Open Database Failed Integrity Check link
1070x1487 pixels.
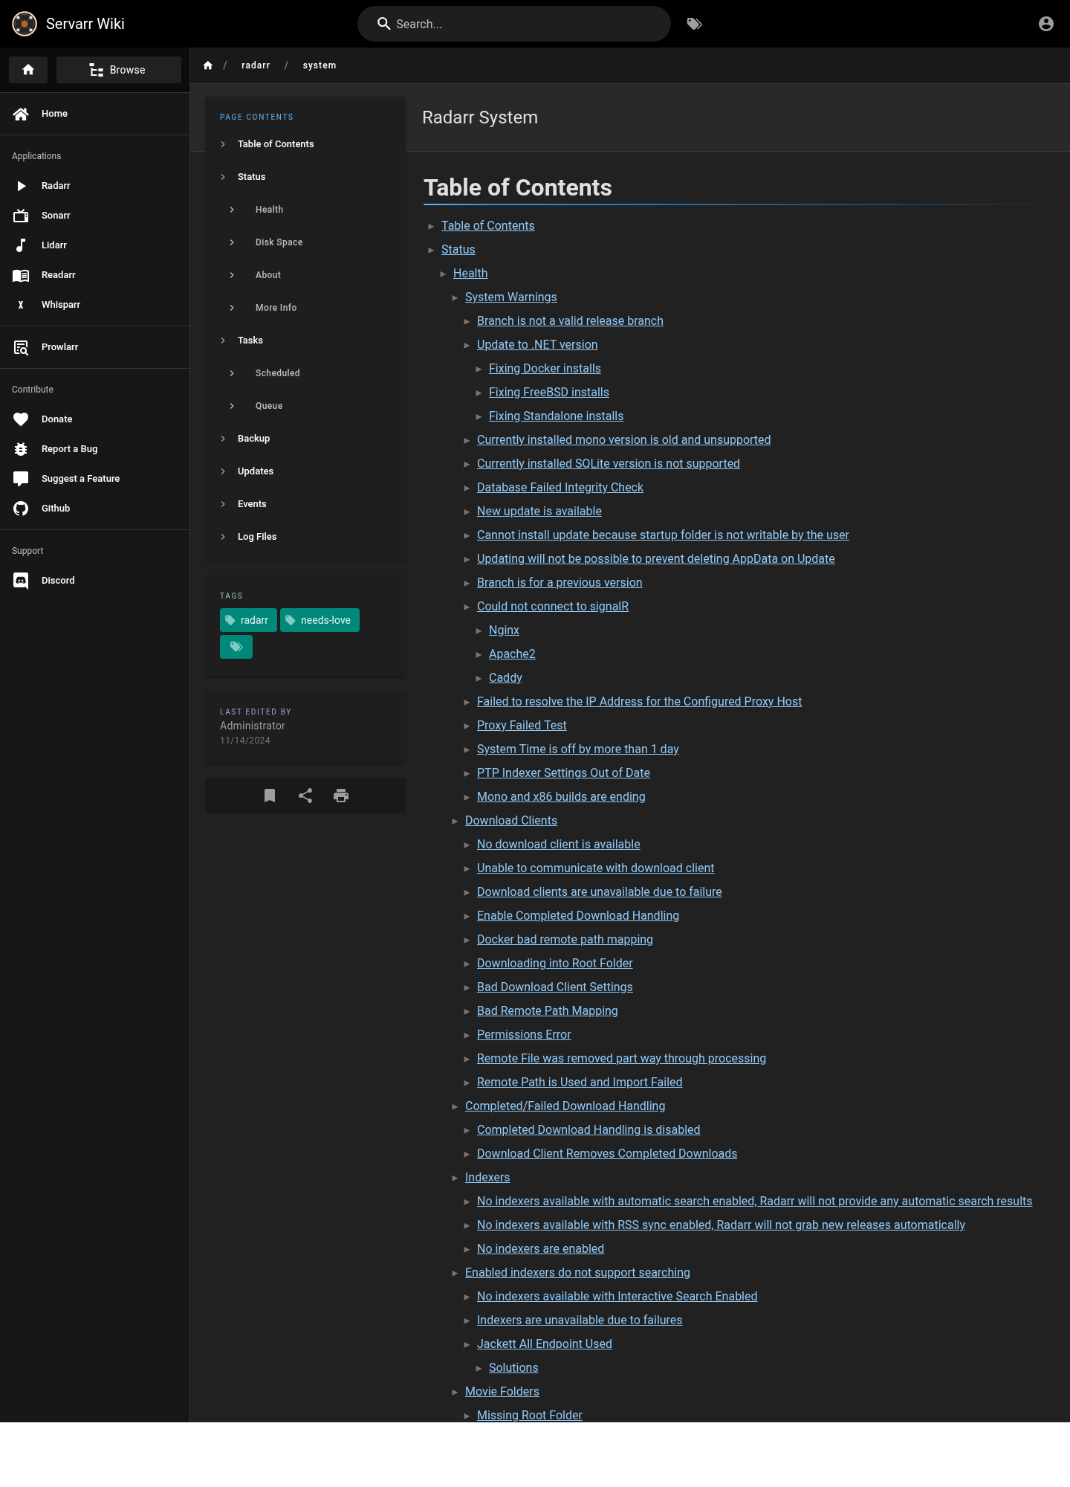coord(560,488)
